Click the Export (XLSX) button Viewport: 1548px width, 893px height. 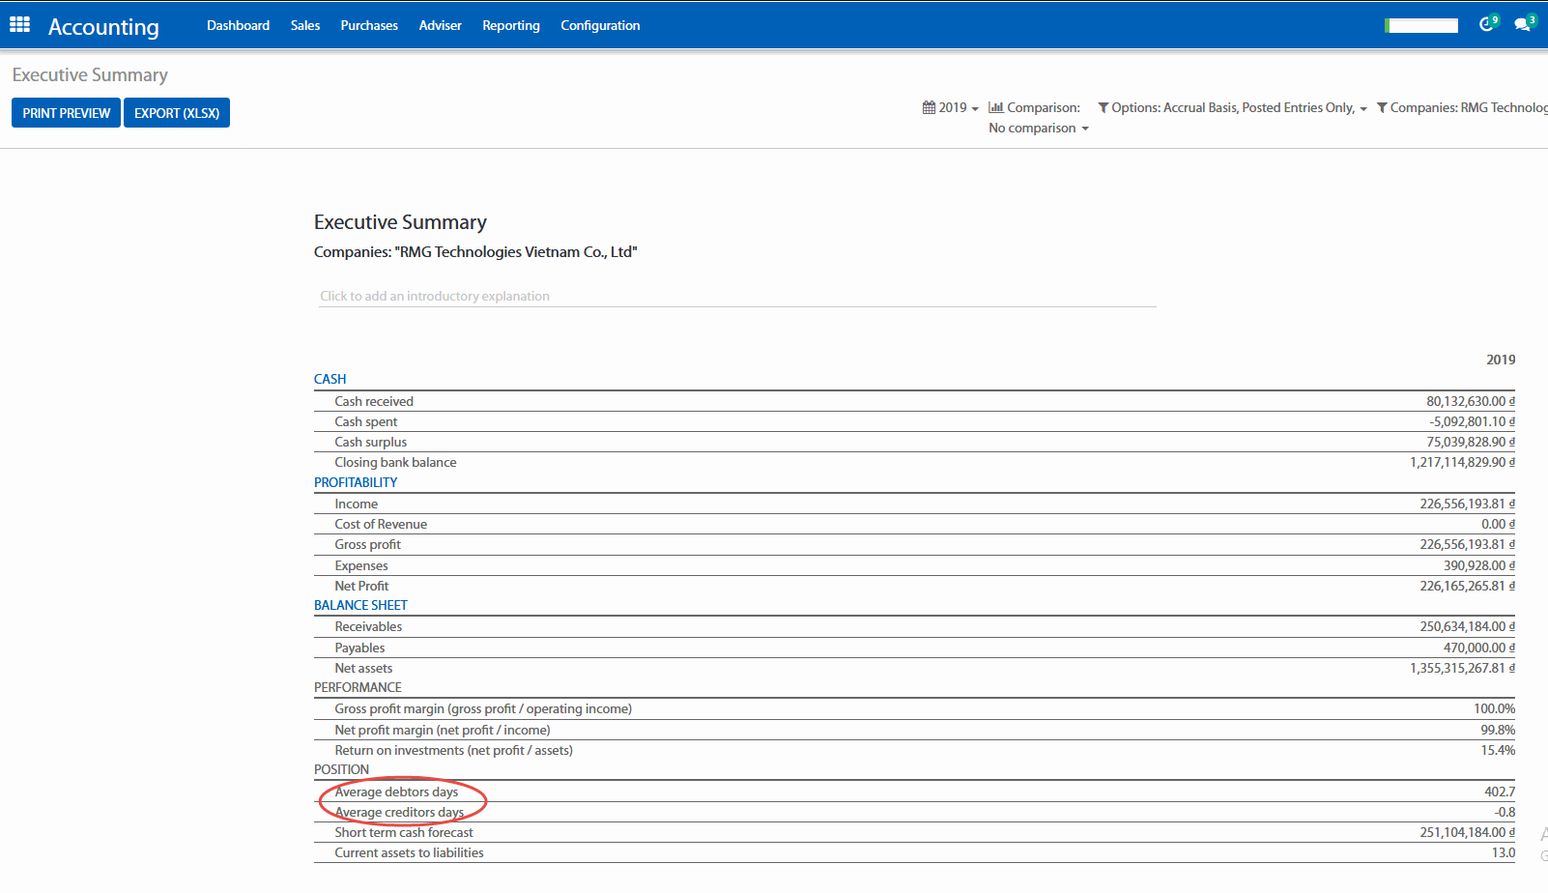(x=177, y=113)
